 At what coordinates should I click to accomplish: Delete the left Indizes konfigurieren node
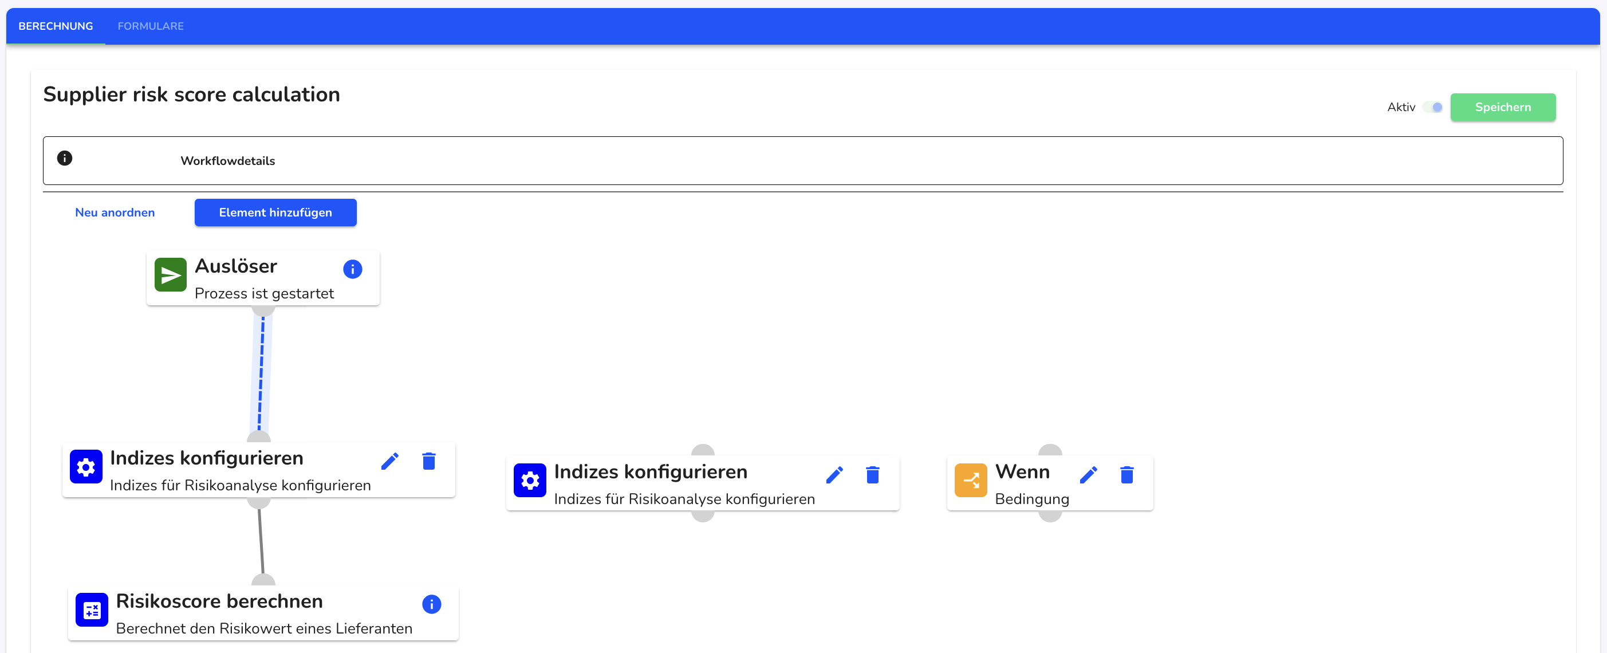point(428,462)
